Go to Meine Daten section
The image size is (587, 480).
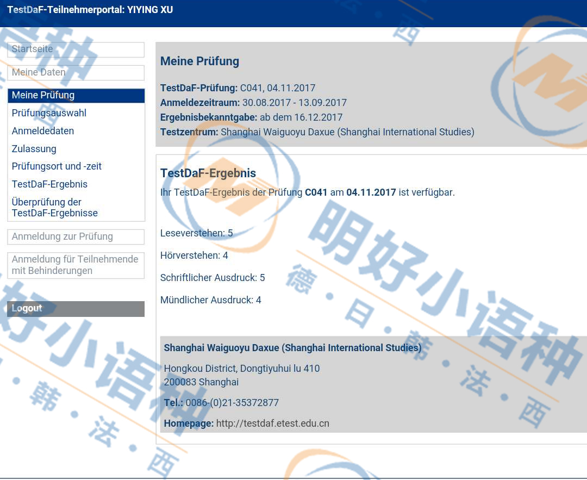tap(76, 73)
